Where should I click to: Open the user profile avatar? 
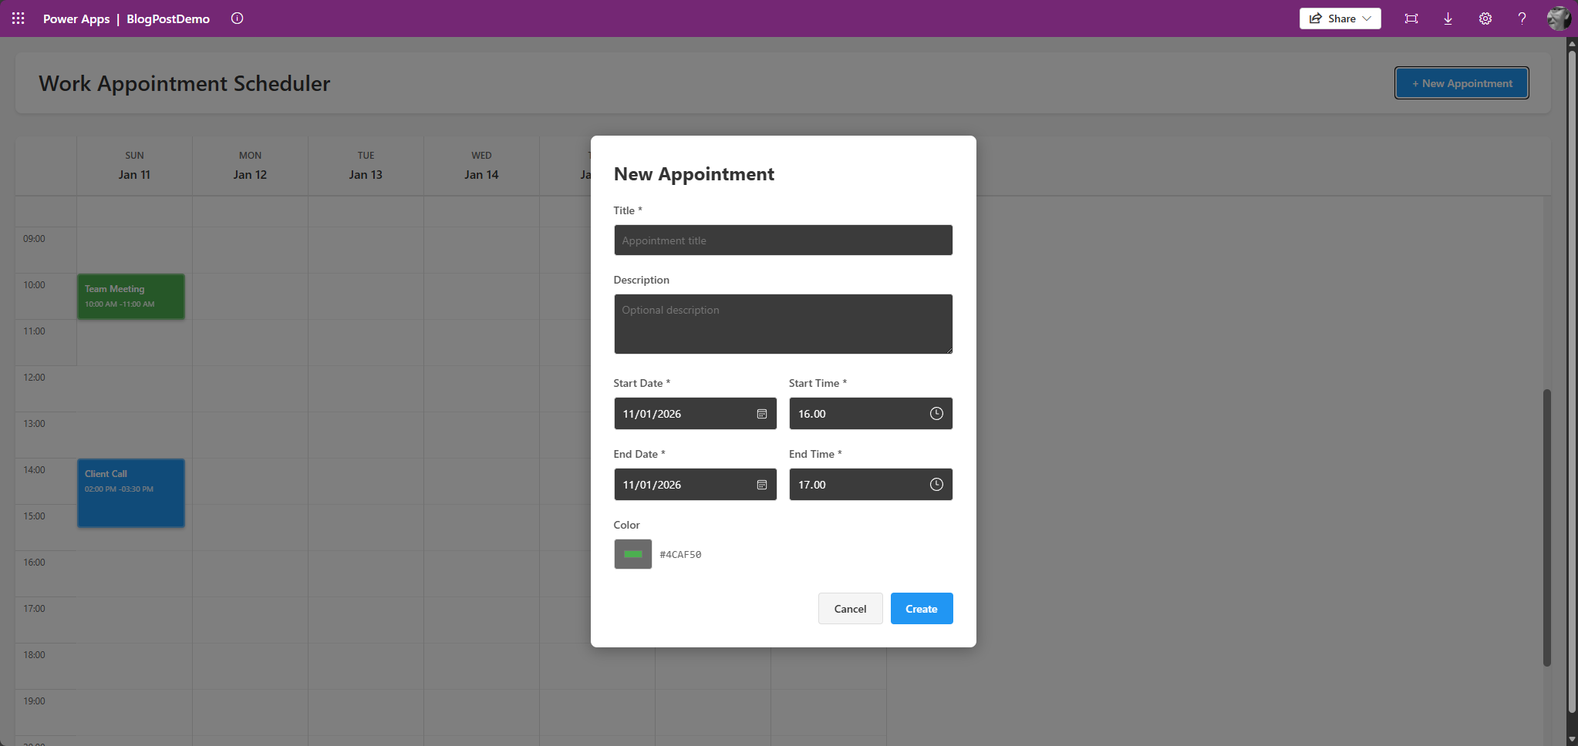(1558, 18)
